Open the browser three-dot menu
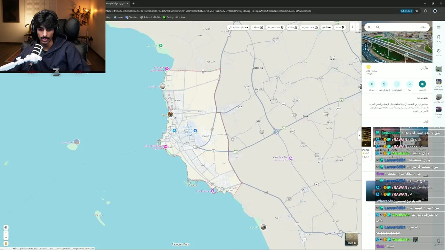This screenshot has width=445, height=250. [x=441, y=11]
